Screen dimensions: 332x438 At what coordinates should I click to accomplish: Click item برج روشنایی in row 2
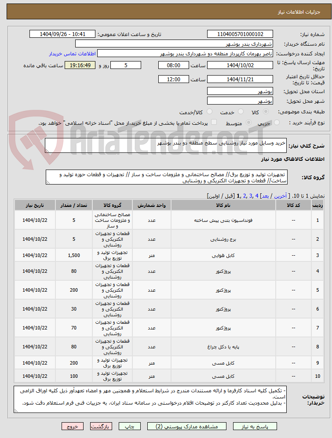(x=223, y=239)
